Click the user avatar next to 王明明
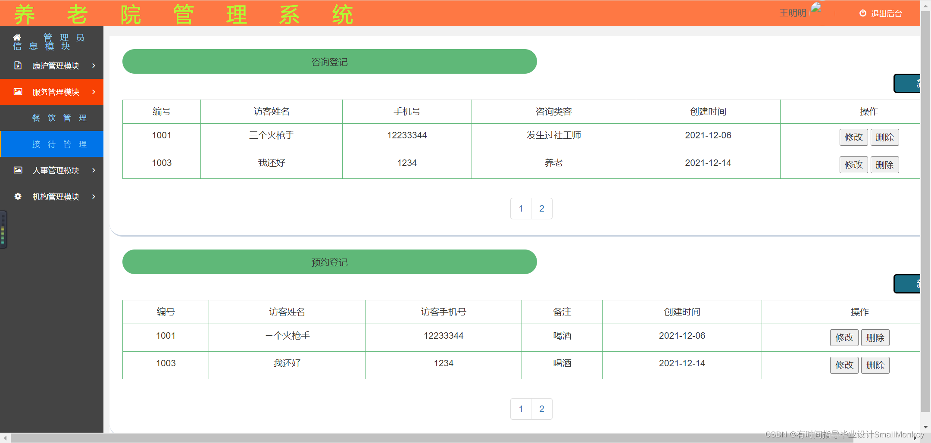931x443 pixels. tap(816, 9)
